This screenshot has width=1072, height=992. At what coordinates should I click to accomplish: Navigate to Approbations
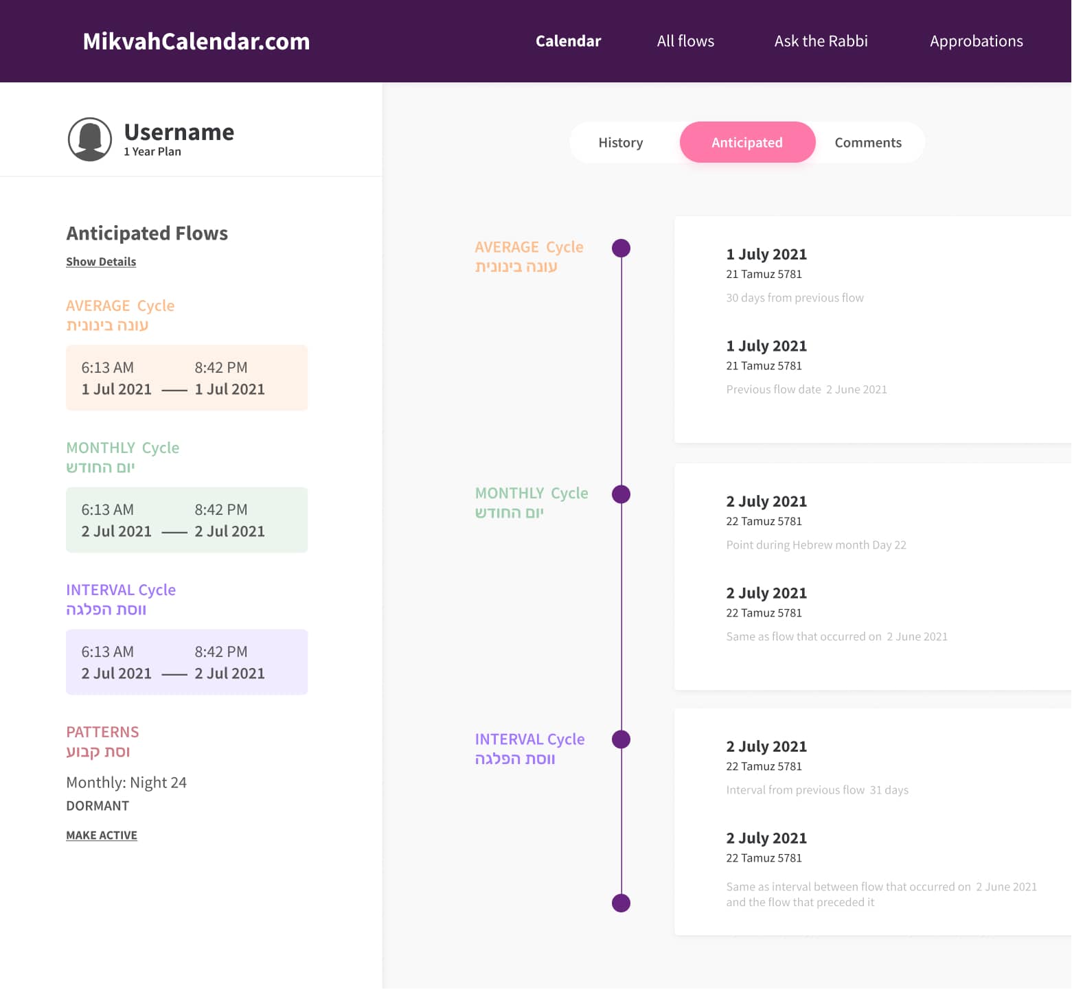[x=976, y=41]
